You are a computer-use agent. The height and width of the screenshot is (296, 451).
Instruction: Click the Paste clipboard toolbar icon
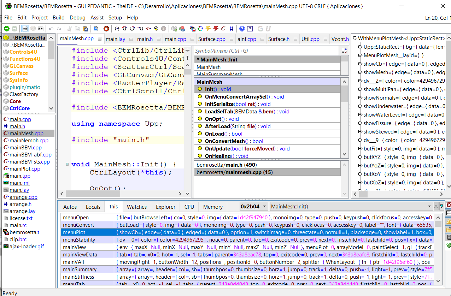coord(85,29)
